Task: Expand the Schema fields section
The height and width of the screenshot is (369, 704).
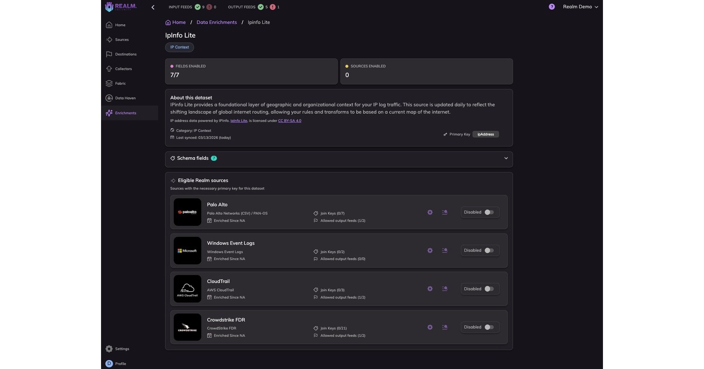Action: click(x=339, y=158)
